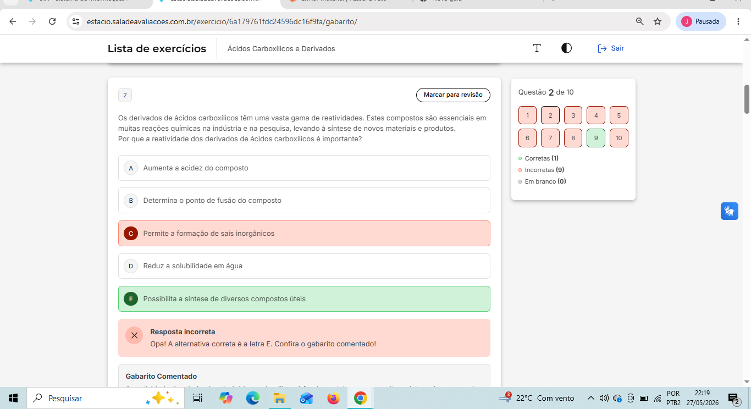Image resolution: width=751 pixels, height=409 pixels.
Task: Toggle the contrast mode icon
Action: pos(566,48)
